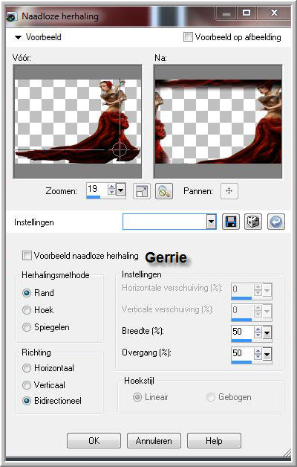Click the Annuleren button
The image size is (297, 467).
[x=154, y=441]
